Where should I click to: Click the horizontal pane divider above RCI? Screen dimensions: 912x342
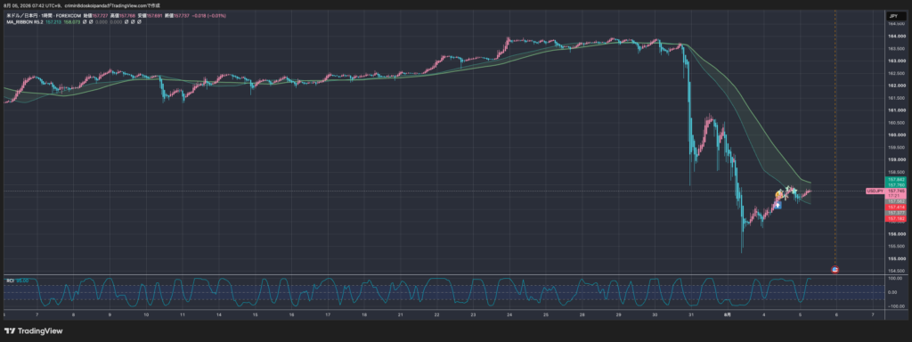click(x=442, y=274)
